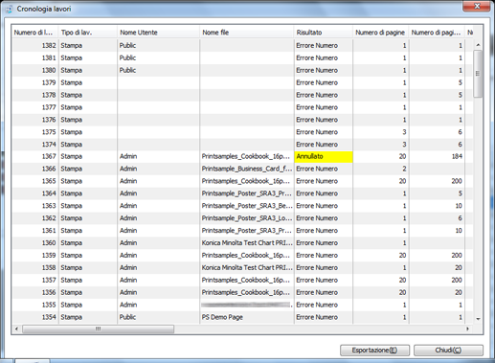Click Konica Minolta Test Chart in row 1360

[x=247, y=243]
